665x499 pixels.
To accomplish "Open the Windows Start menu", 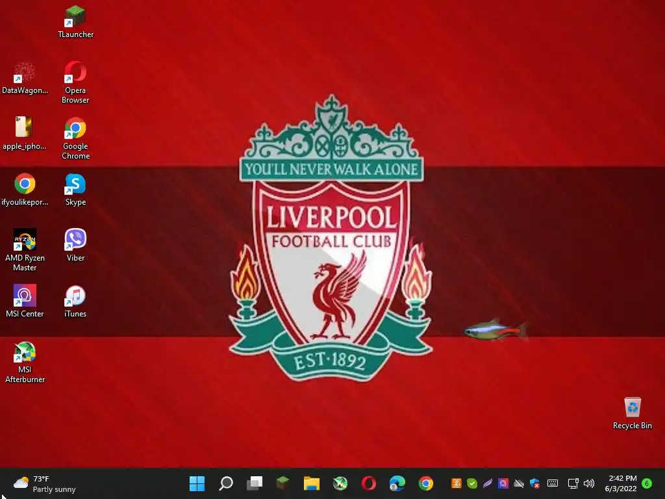I will 197,483.
